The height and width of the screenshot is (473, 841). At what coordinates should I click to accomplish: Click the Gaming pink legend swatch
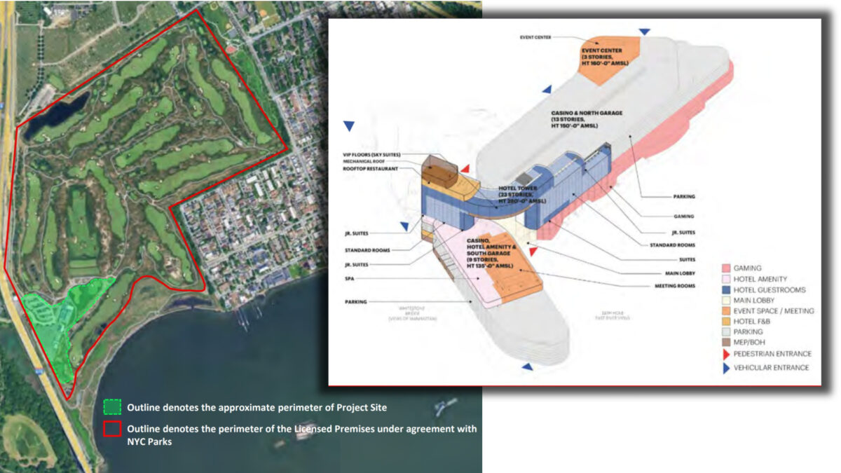726,268
